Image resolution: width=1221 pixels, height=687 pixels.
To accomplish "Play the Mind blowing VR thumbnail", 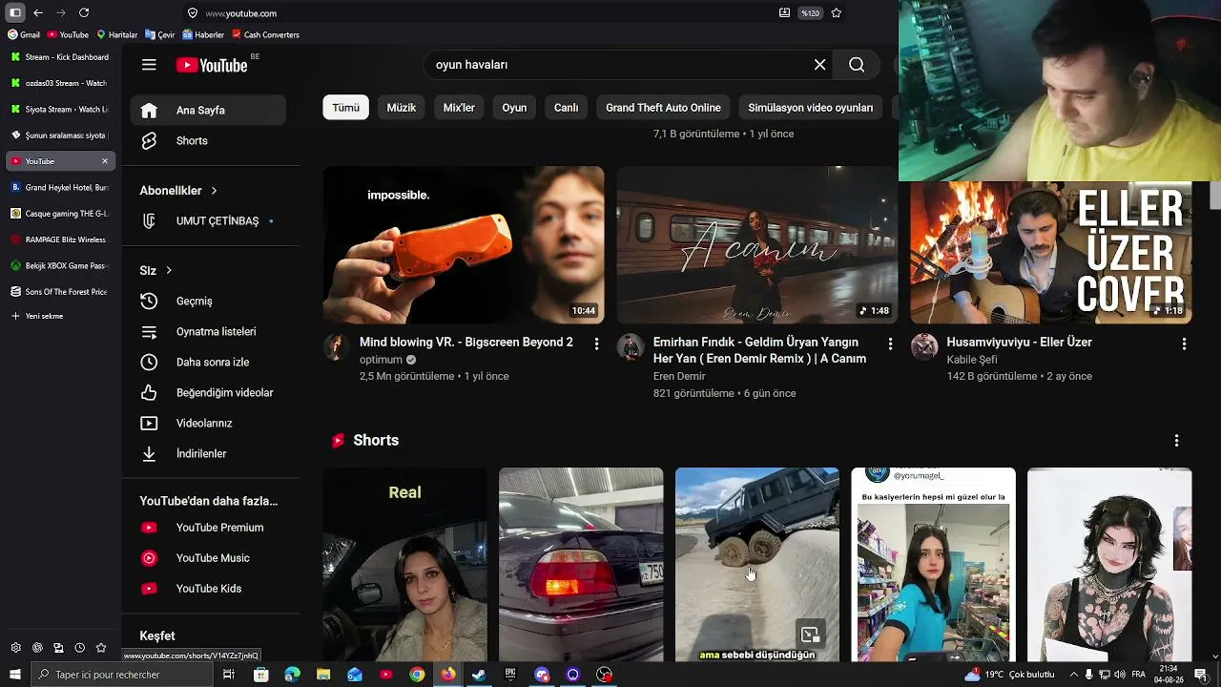I will point(464,245).
